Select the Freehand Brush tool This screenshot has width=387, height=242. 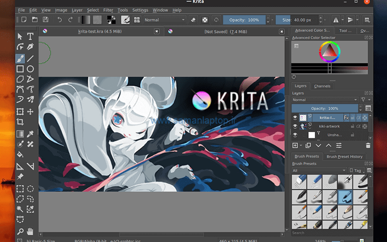coord(20,58)
